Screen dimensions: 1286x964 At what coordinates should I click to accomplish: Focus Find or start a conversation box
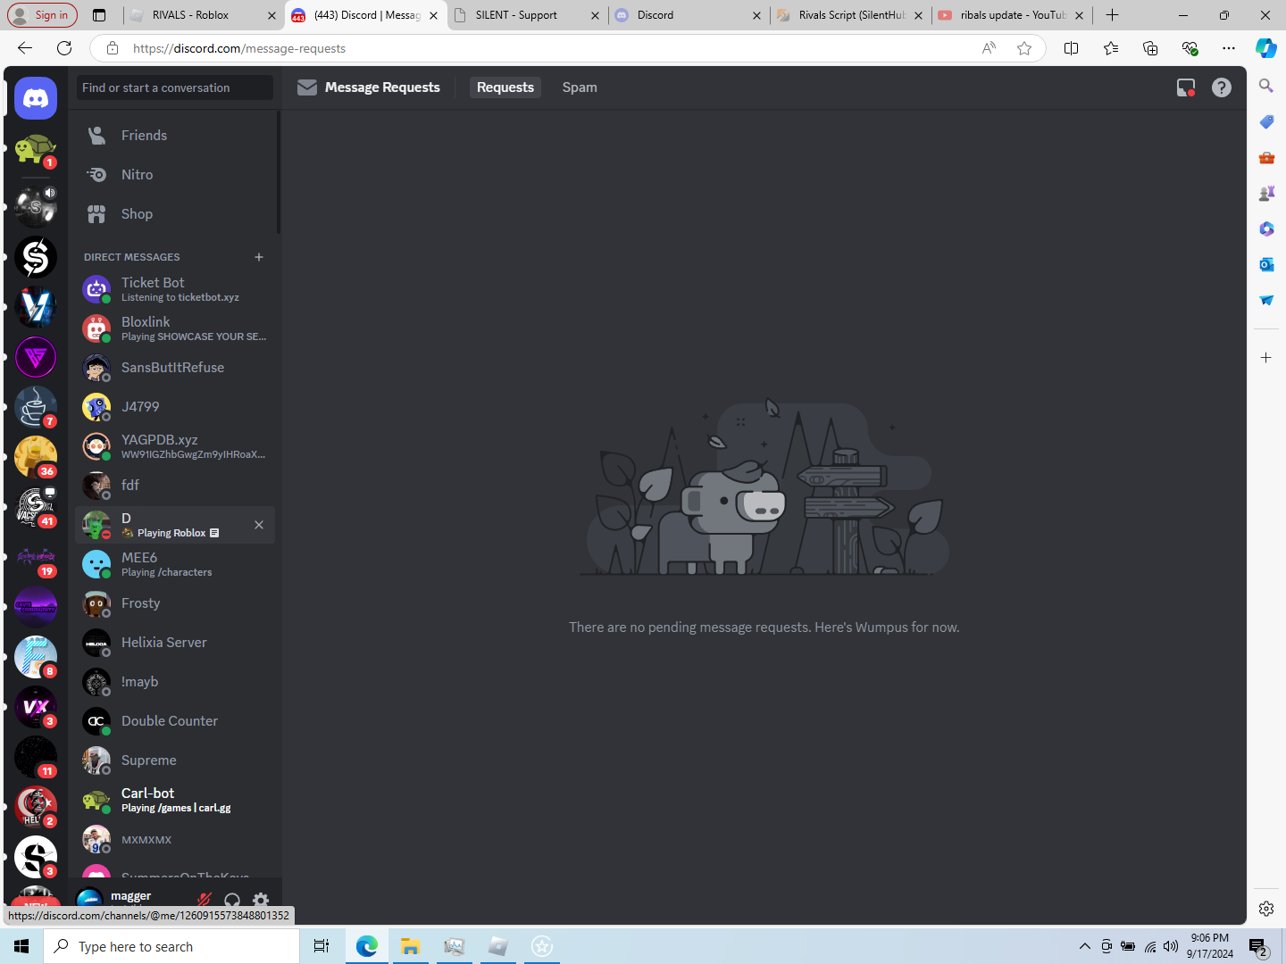(x=174, y=87)
